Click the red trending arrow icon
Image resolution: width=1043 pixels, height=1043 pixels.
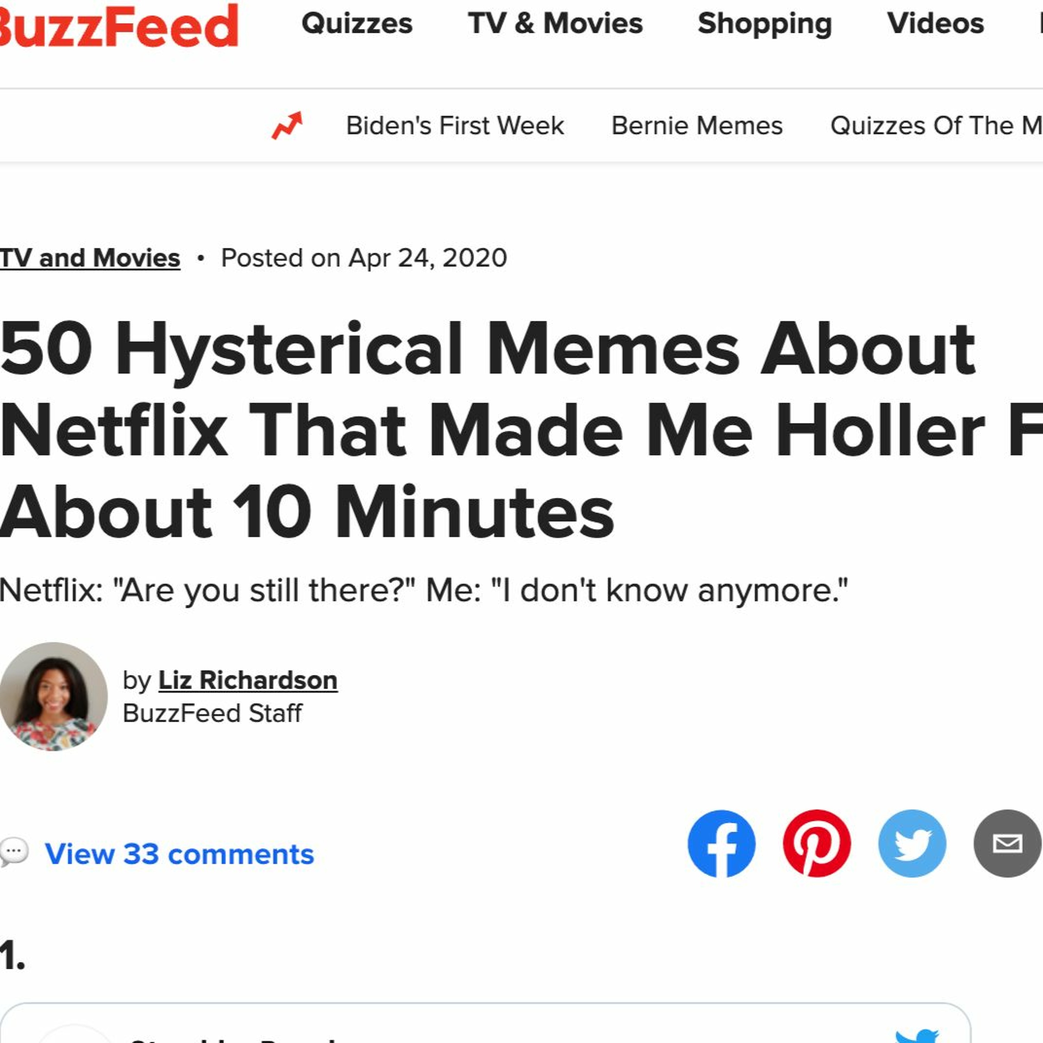coord(287,125)
